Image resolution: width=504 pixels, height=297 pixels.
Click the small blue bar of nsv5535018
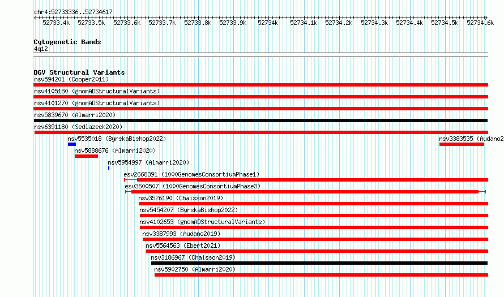pyautogui.click(x=72, y=144)
